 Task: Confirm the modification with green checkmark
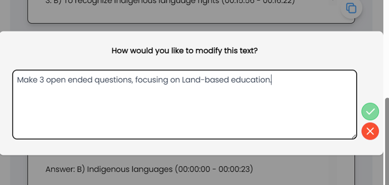[370, 112]
